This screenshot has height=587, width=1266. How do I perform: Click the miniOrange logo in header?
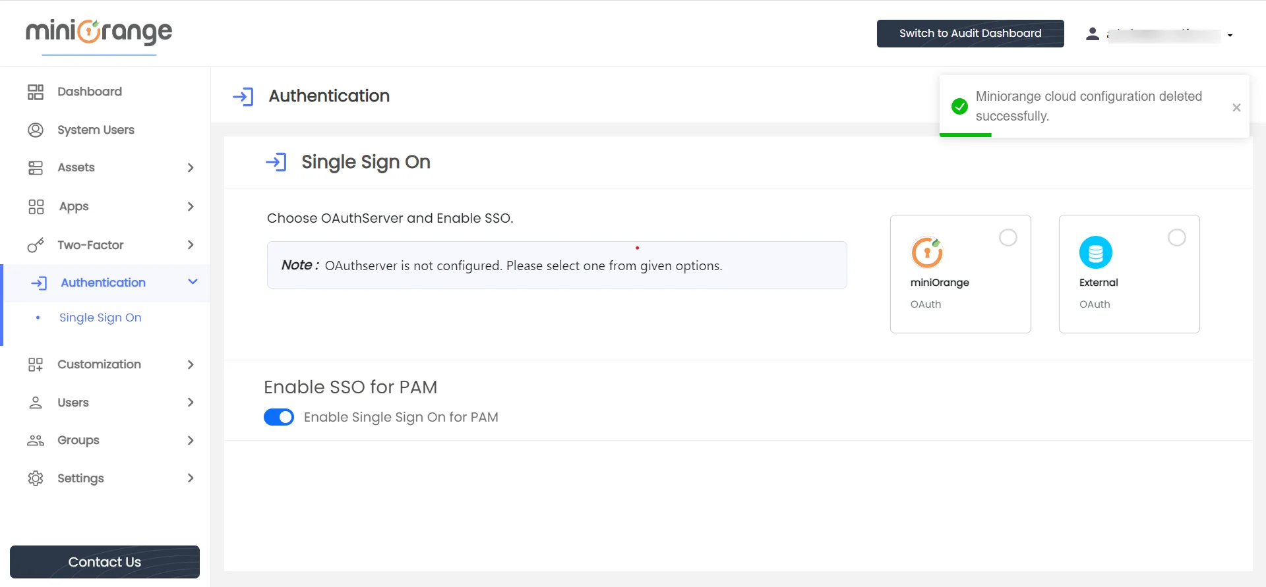click(99, 33)
